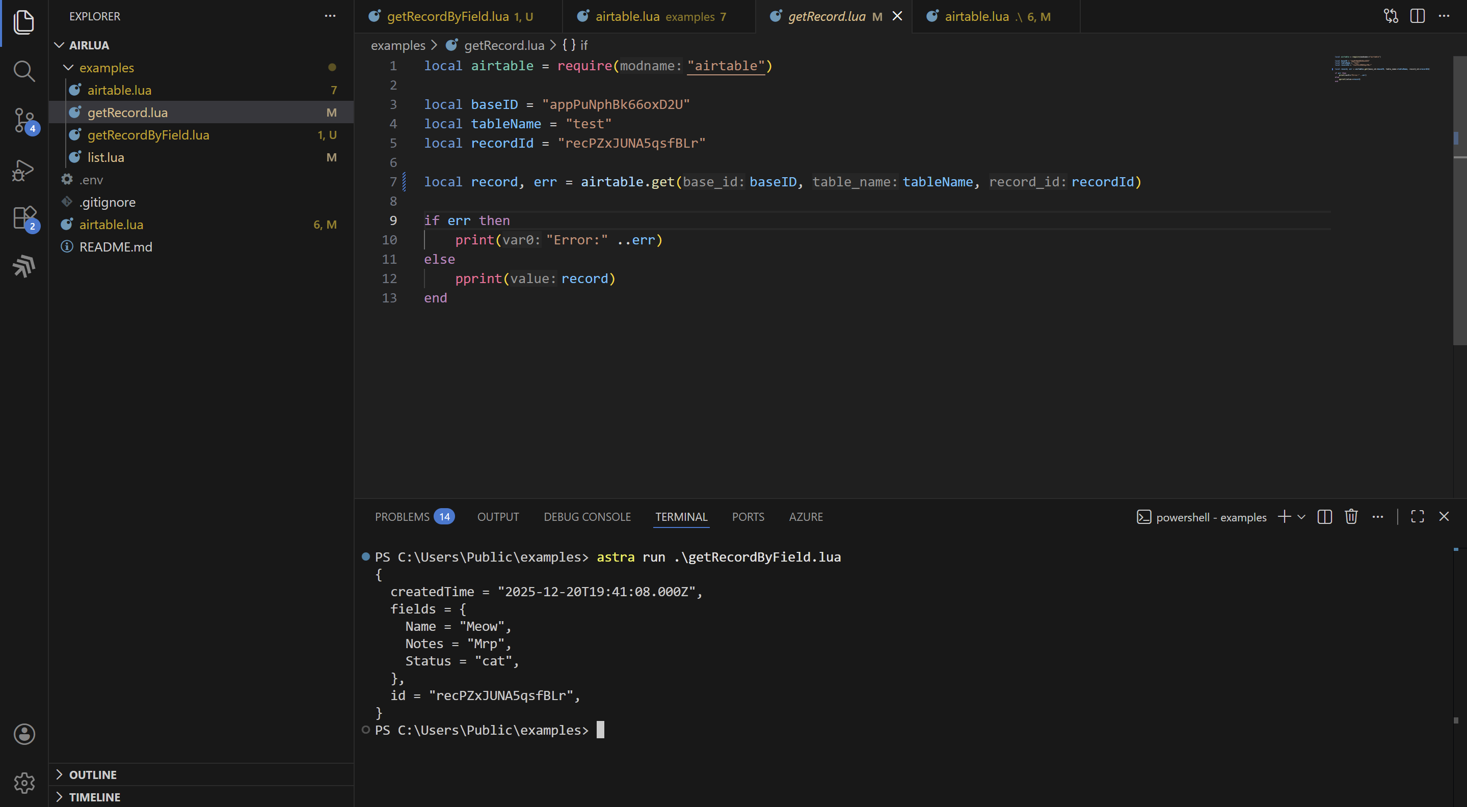Switch to getRecordByField.lua editor tab
This screenshot has height=807, width=1467.
[447, 16]
